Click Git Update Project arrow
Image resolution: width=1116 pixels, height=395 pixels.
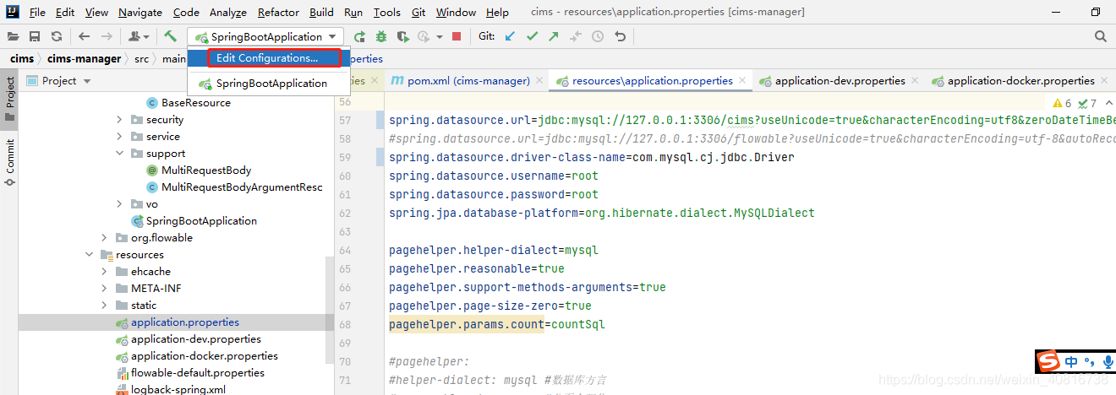510,36
